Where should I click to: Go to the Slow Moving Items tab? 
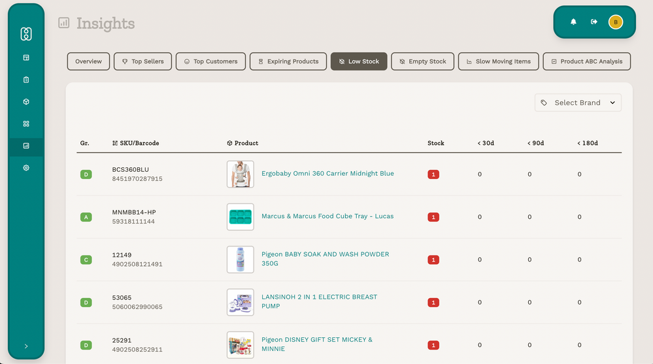(498, 61)
